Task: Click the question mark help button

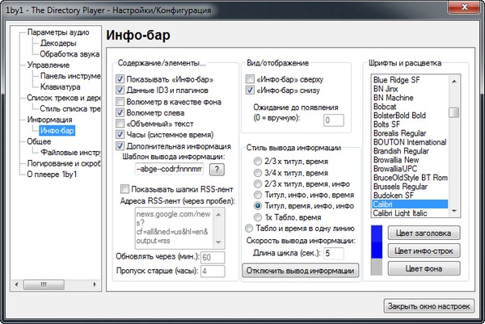Action: coord(217,169)
